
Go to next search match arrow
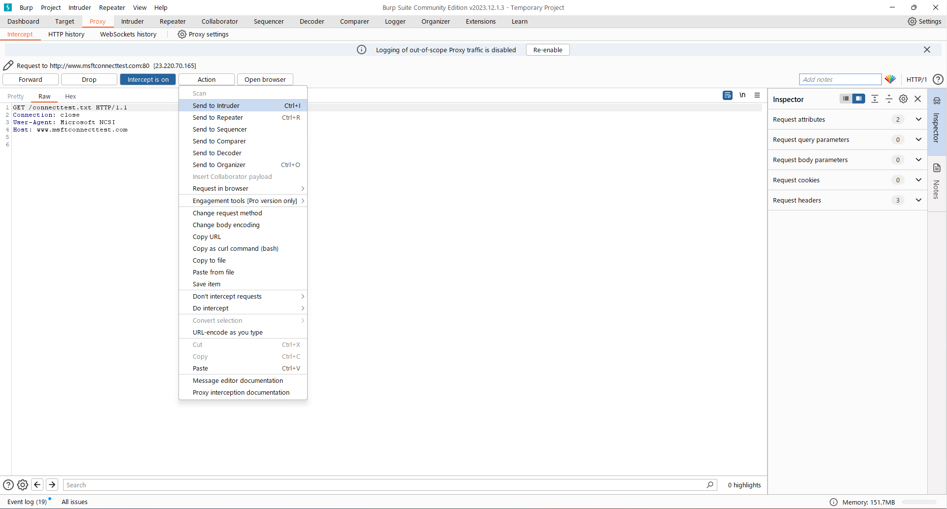[52, 485]
